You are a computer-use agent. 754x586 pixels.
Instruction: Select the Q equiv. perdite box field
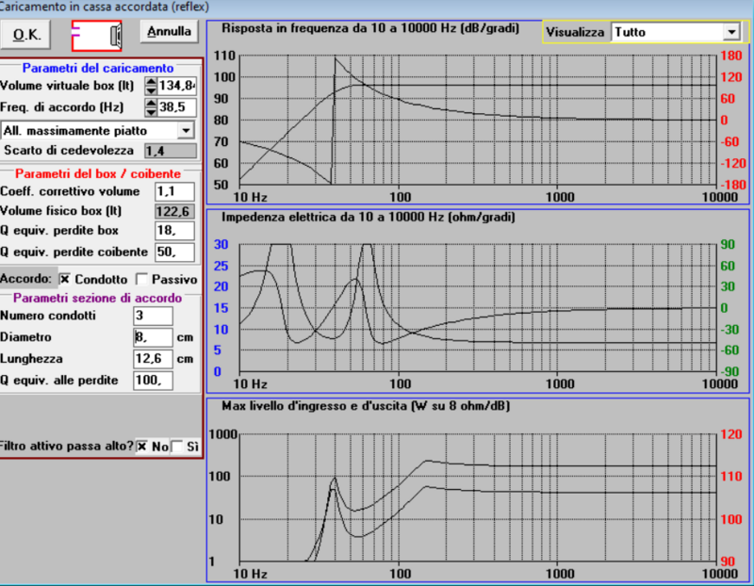point(174,232)
